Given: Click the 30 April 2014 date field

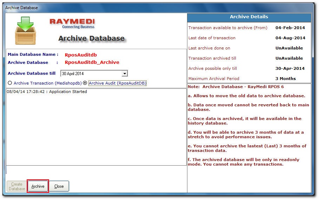Looking at the screenshot, I should pyautogui.click(x=94, y=73).
